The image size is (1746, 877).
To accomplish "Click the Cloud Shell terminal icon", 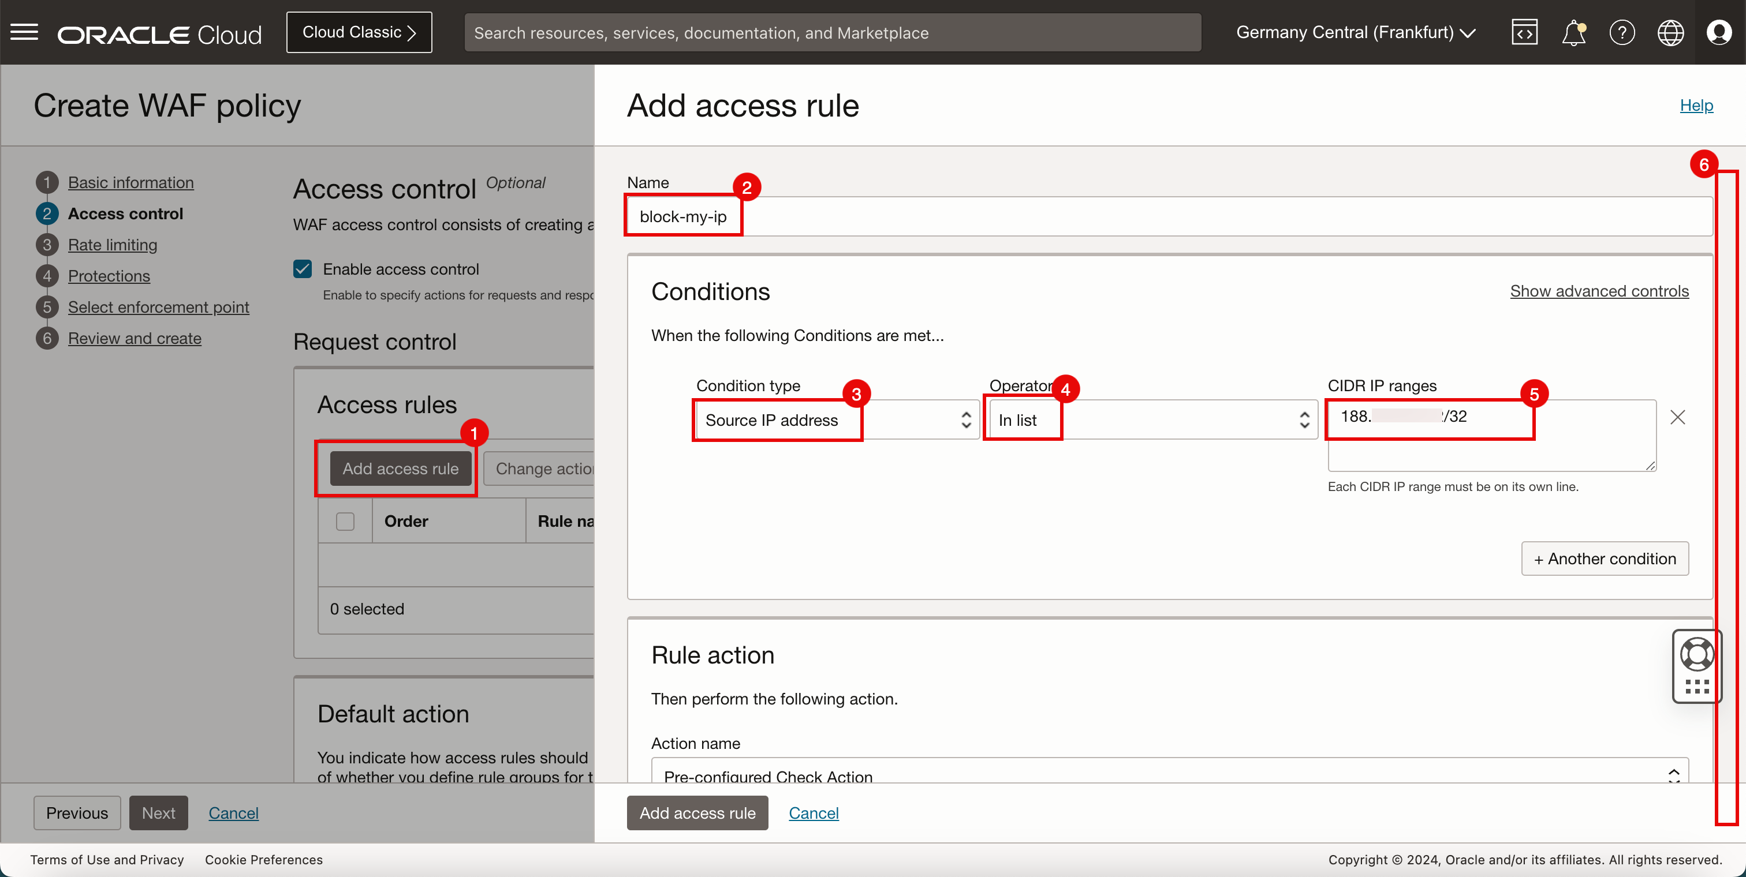I will tap(1524, 32).
